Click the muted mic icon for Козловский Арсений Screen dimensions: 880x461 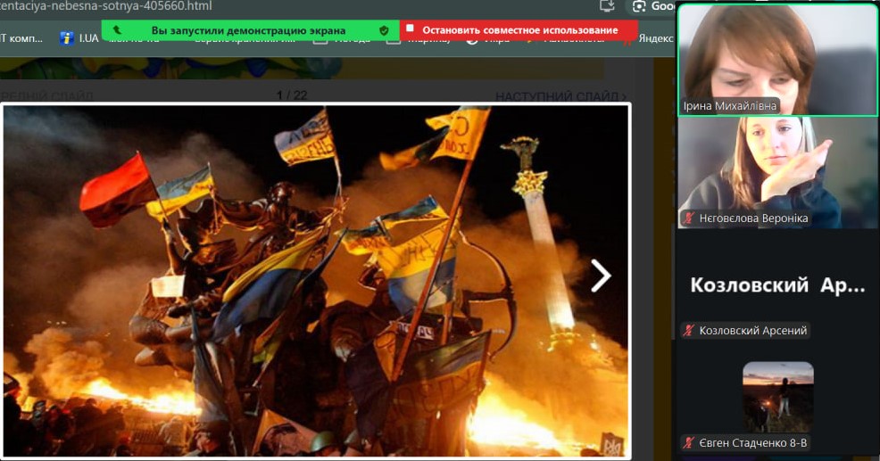point(689,331)
